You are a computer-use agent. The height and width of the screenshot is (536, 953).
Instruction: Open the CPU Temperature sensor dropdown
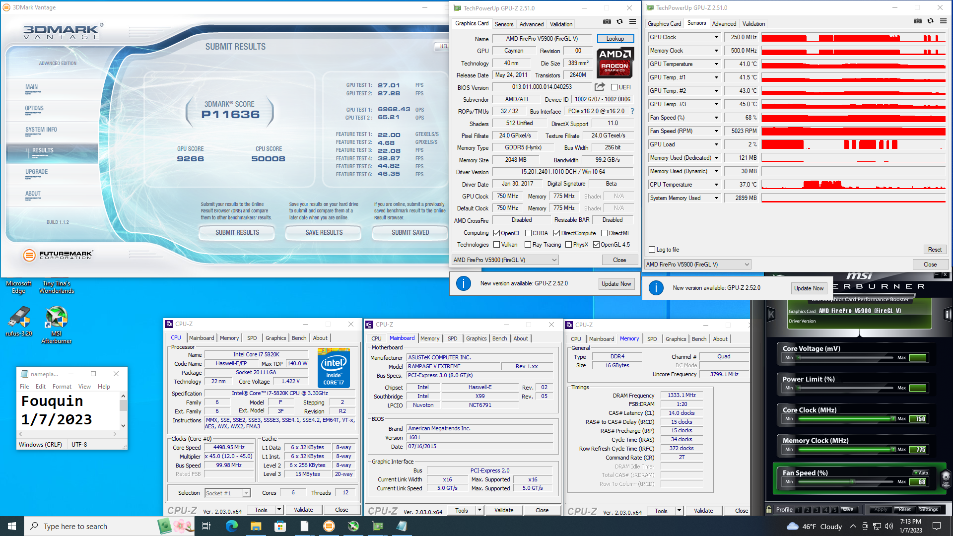[x=716, y=185]
